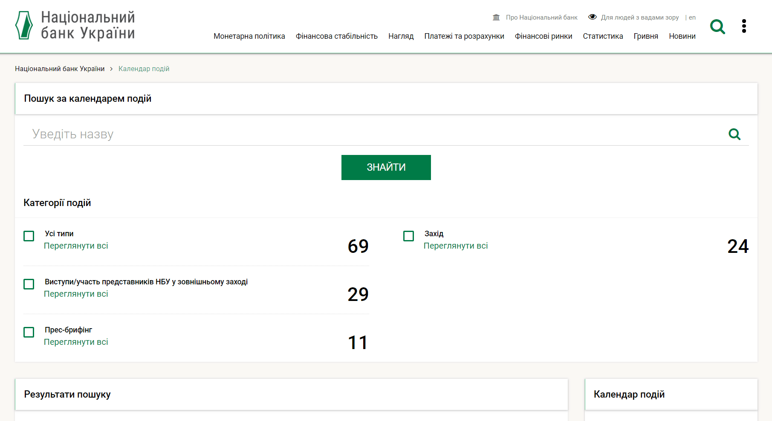Screen dimensions: 772x421
Task: Click the National Bank of Ukraine logo
Action: [75, 26]
